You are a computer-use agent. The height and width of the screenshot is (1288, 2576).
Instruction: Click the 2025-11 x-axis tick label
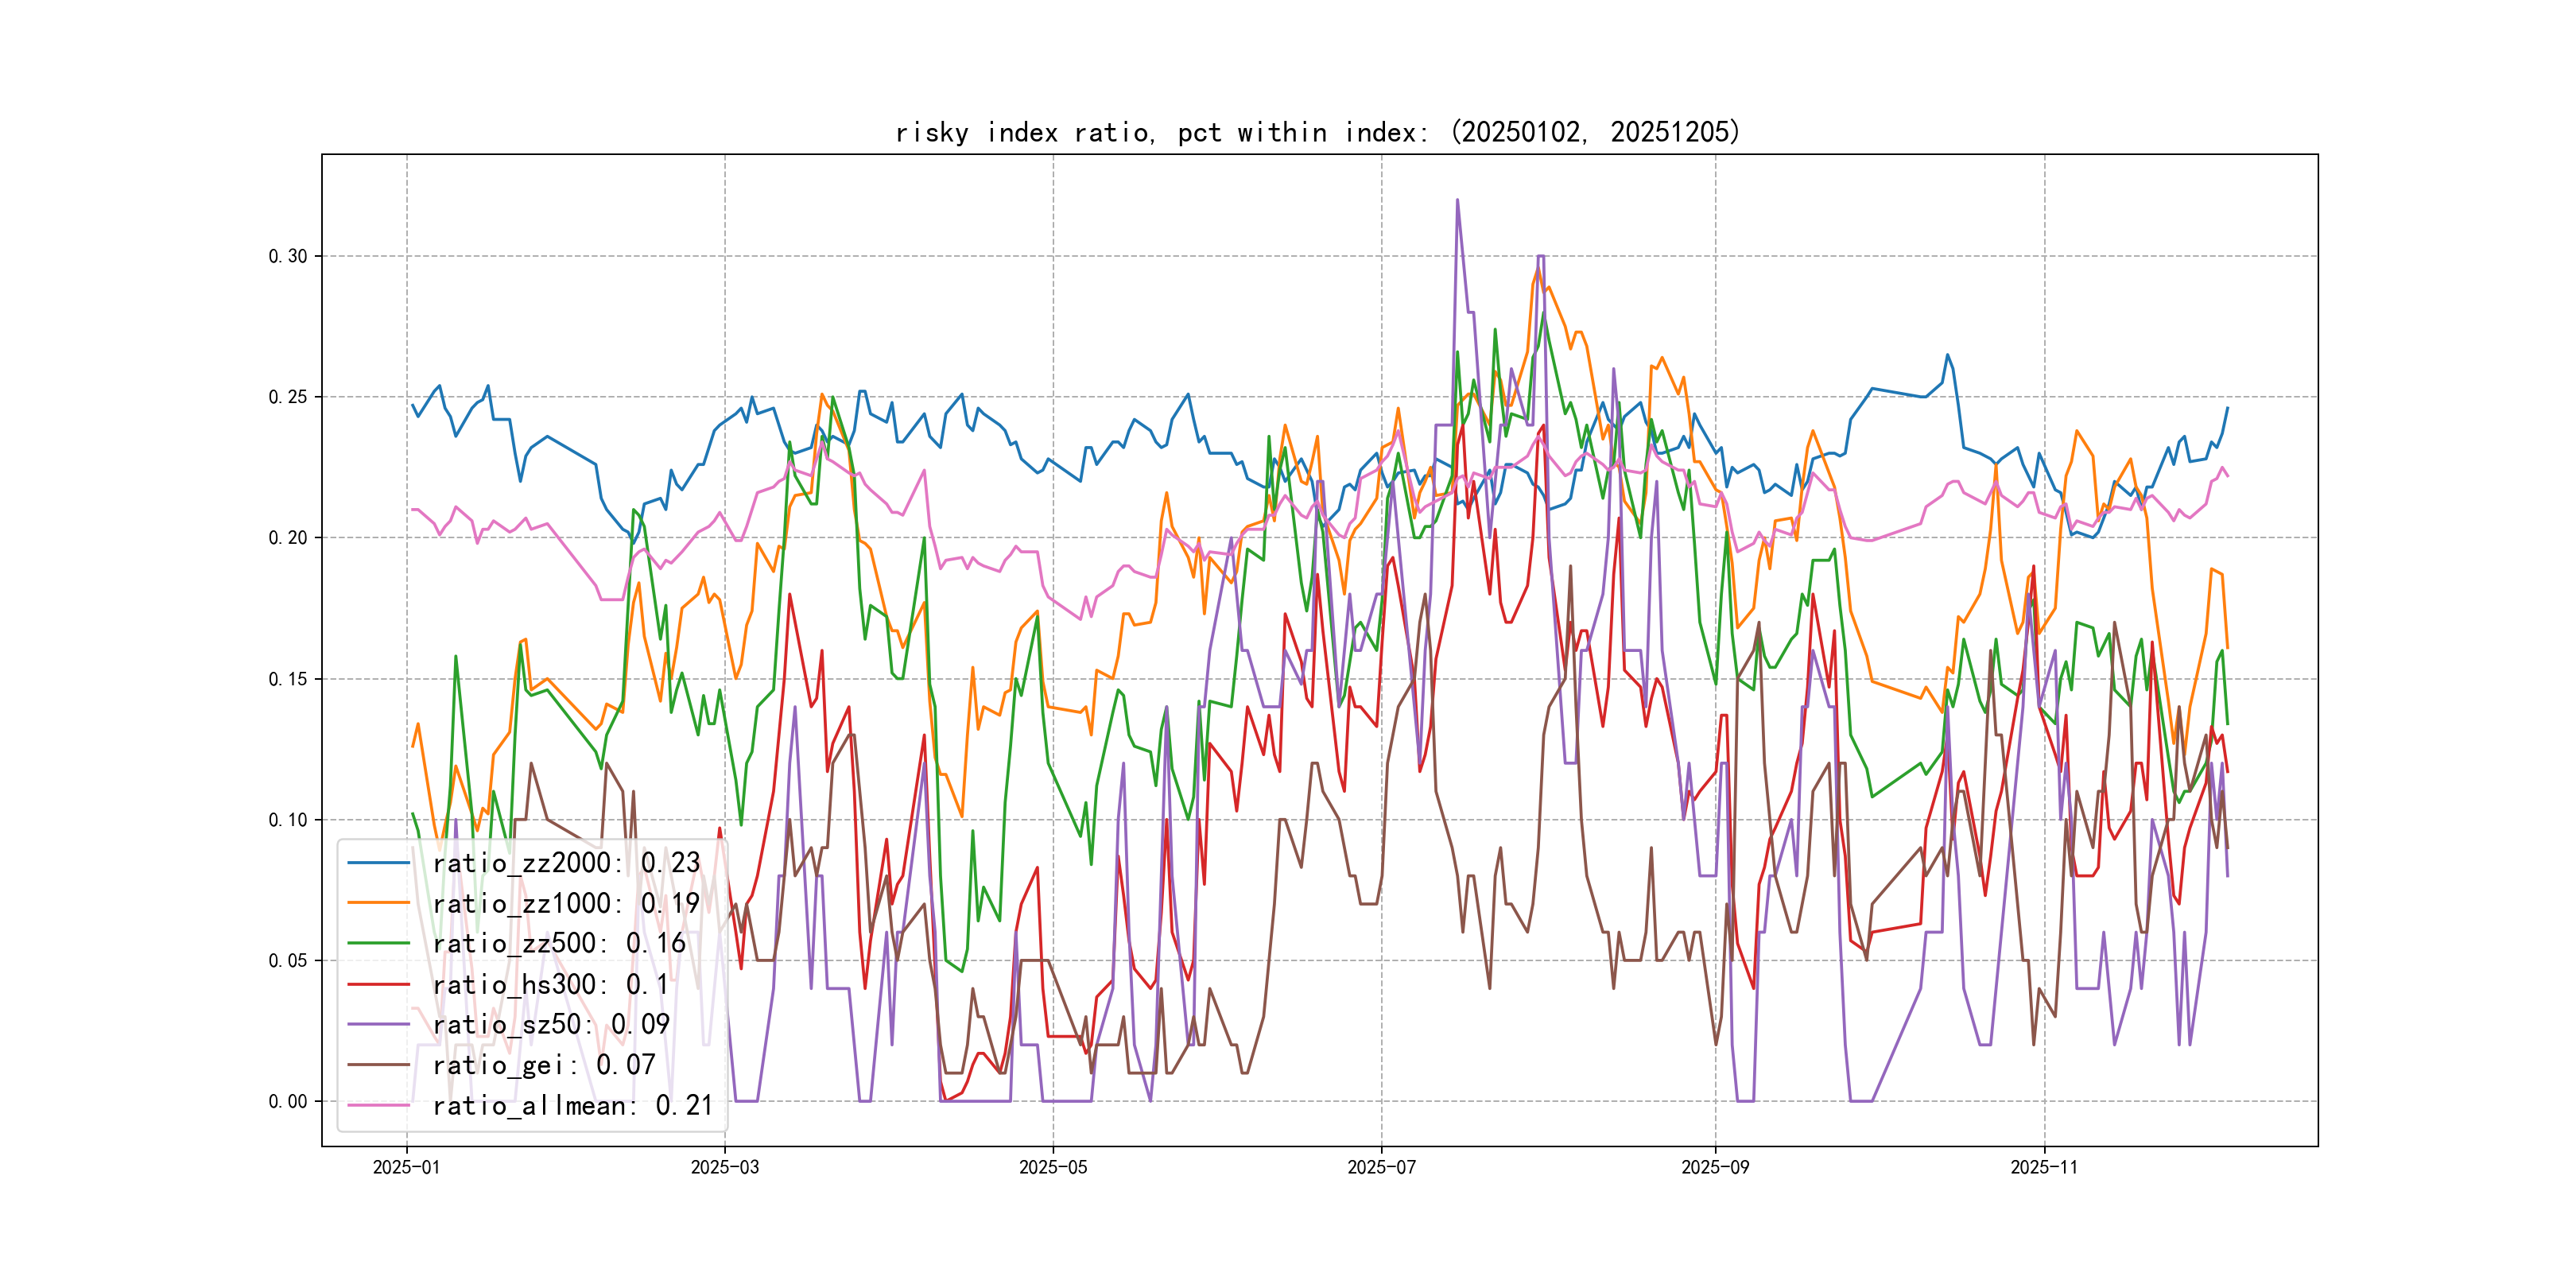2044,1168
